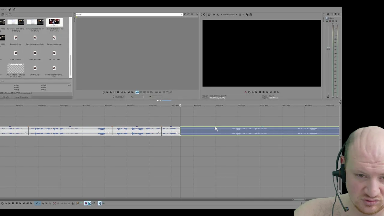
Task: Toggle Master fader channel lock padlock
Action: click(328, 97)
